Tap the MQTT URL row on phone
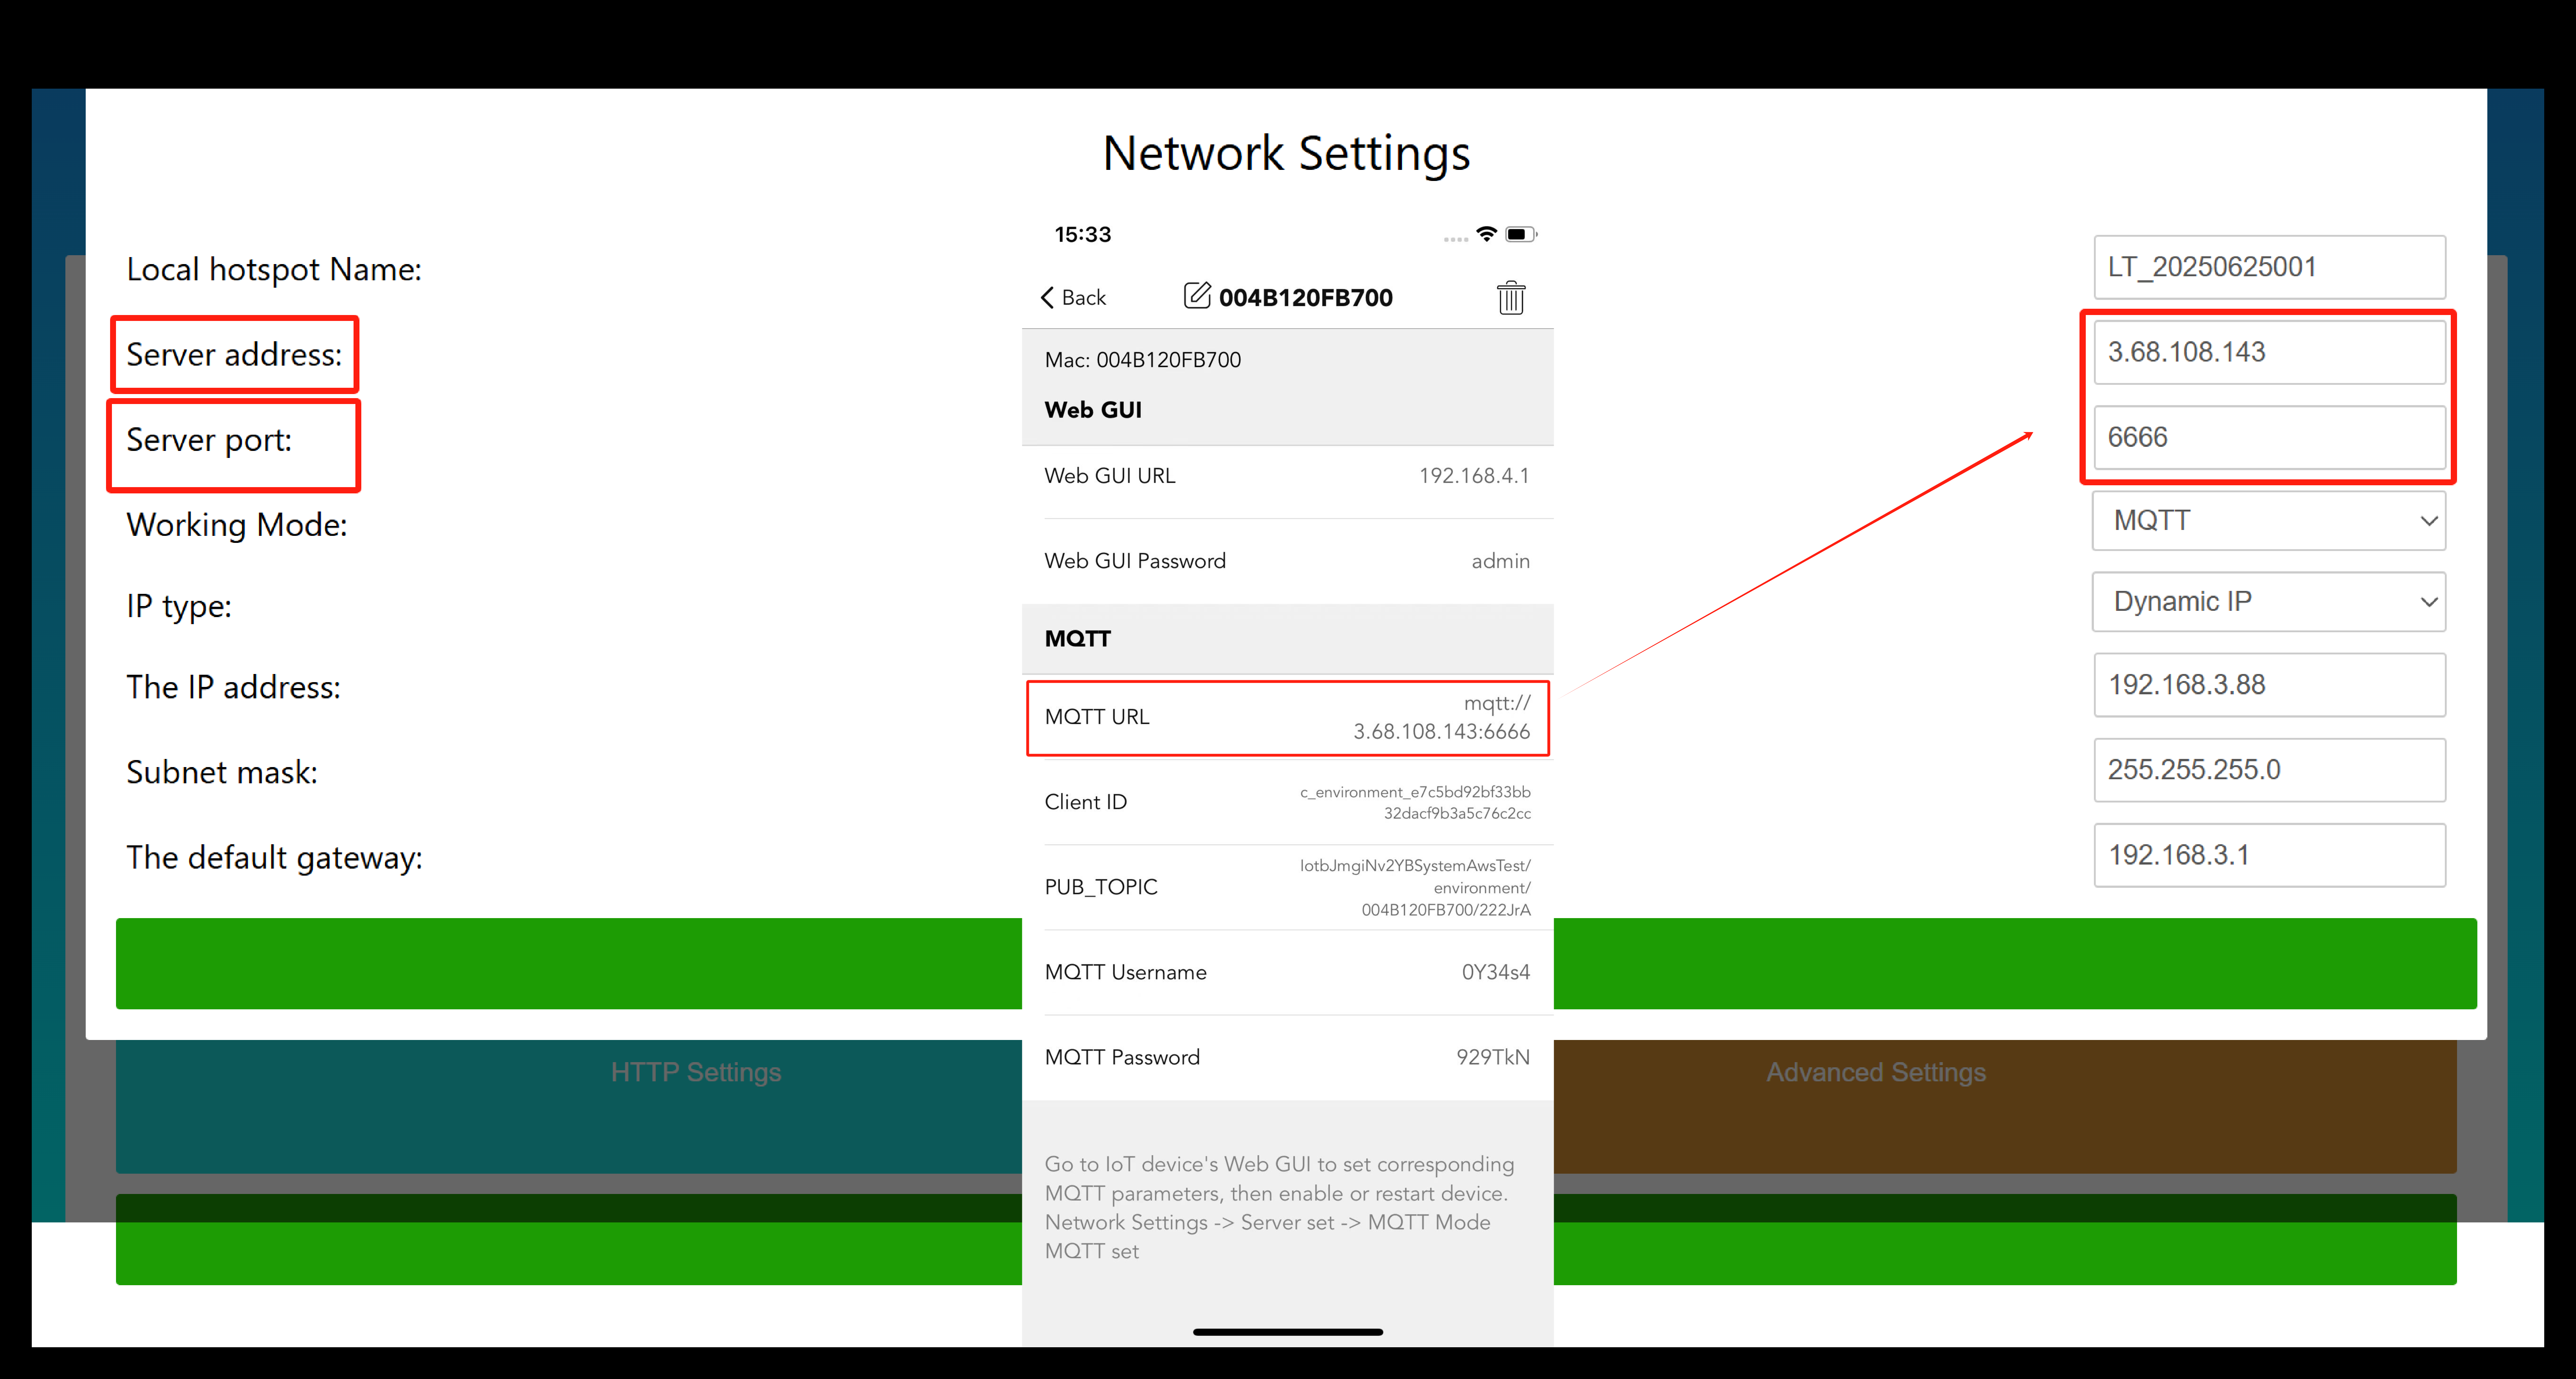The height and width of the screenshot is (1379, 2576). pos(1287,717)
